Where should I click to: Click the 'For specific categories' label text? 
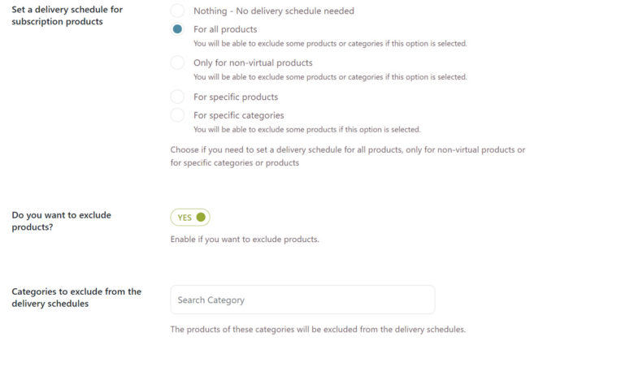(x=239, y=115)
